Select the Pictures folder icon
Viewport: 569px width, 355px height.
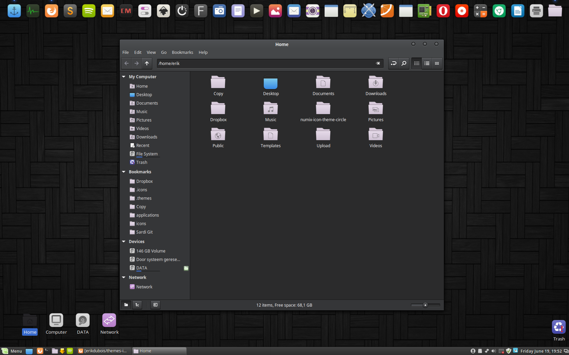click(376, 108)
